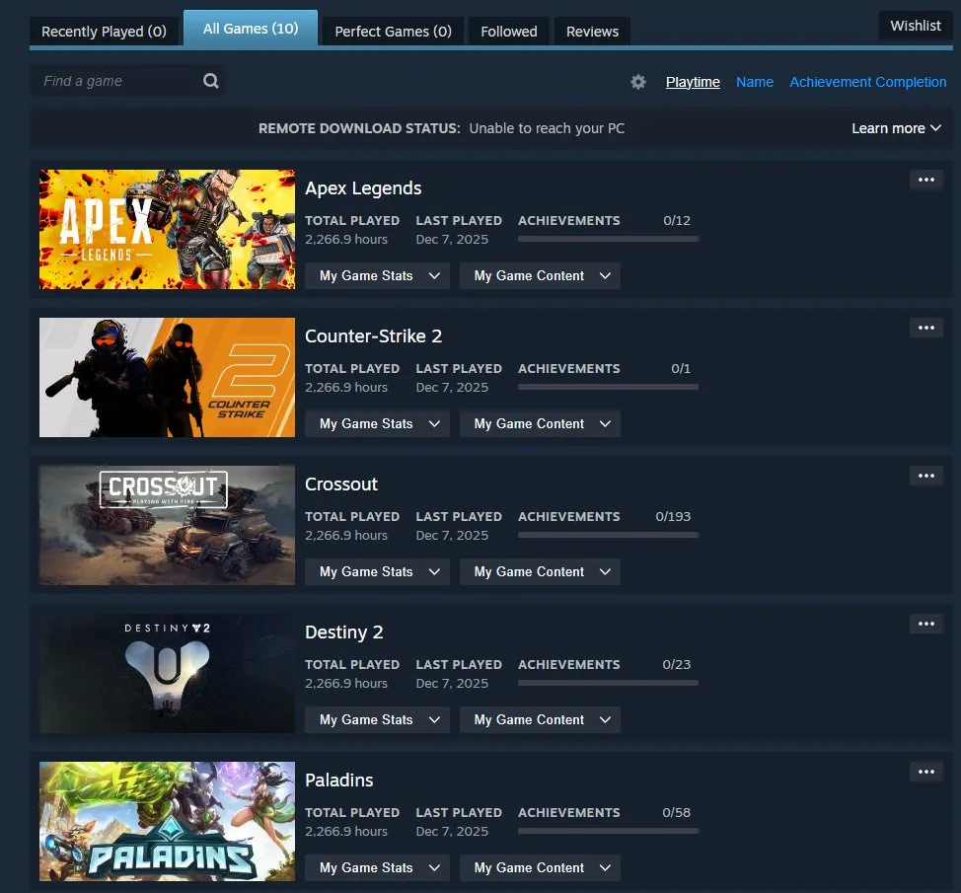Viewport: 961px width, 893px height.
Task: Open the Destiny 2 title link
Action: [343, 632]
